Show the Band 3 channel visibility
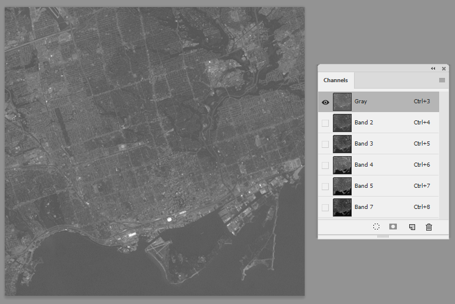The height and width of the screenshot is (304, 455). [x=325, y=144]
